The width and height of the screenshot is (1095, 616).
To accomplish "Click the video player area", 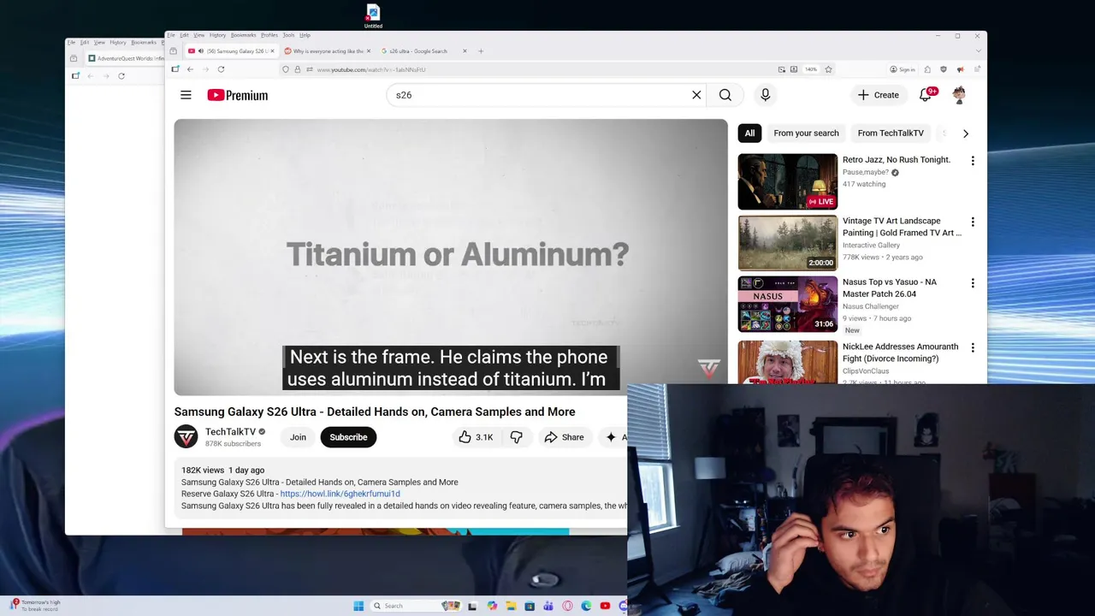I will [x=451, y=257].
